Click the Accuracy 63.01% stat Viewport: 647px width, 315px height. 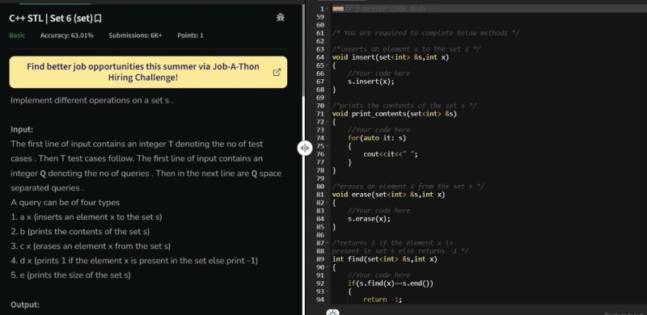coord(67,36)
